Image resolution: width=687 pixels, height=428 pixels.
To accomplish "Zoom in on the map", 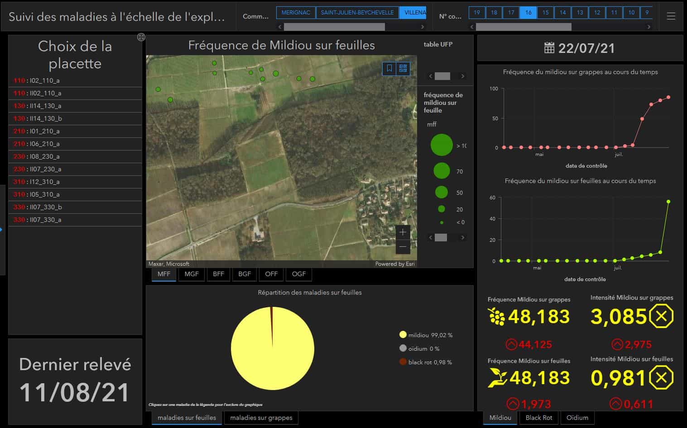I will click(403, 232).
